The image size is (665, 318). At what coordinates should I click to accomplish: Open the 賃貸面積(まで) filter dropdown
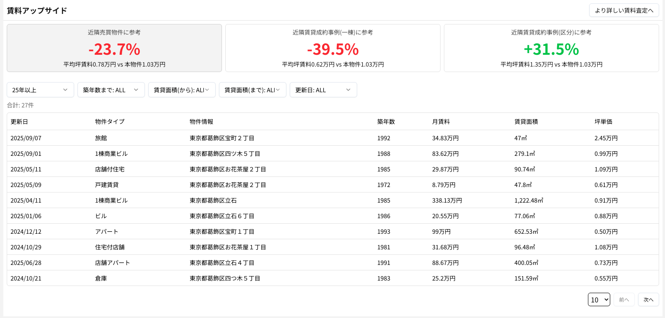pyautogui.click(x=252, y=90)
